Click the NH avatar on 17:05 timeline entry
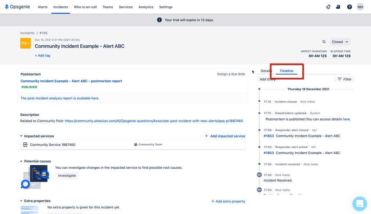371x214 pixels. pyautogui.click(x=259, y=175)
